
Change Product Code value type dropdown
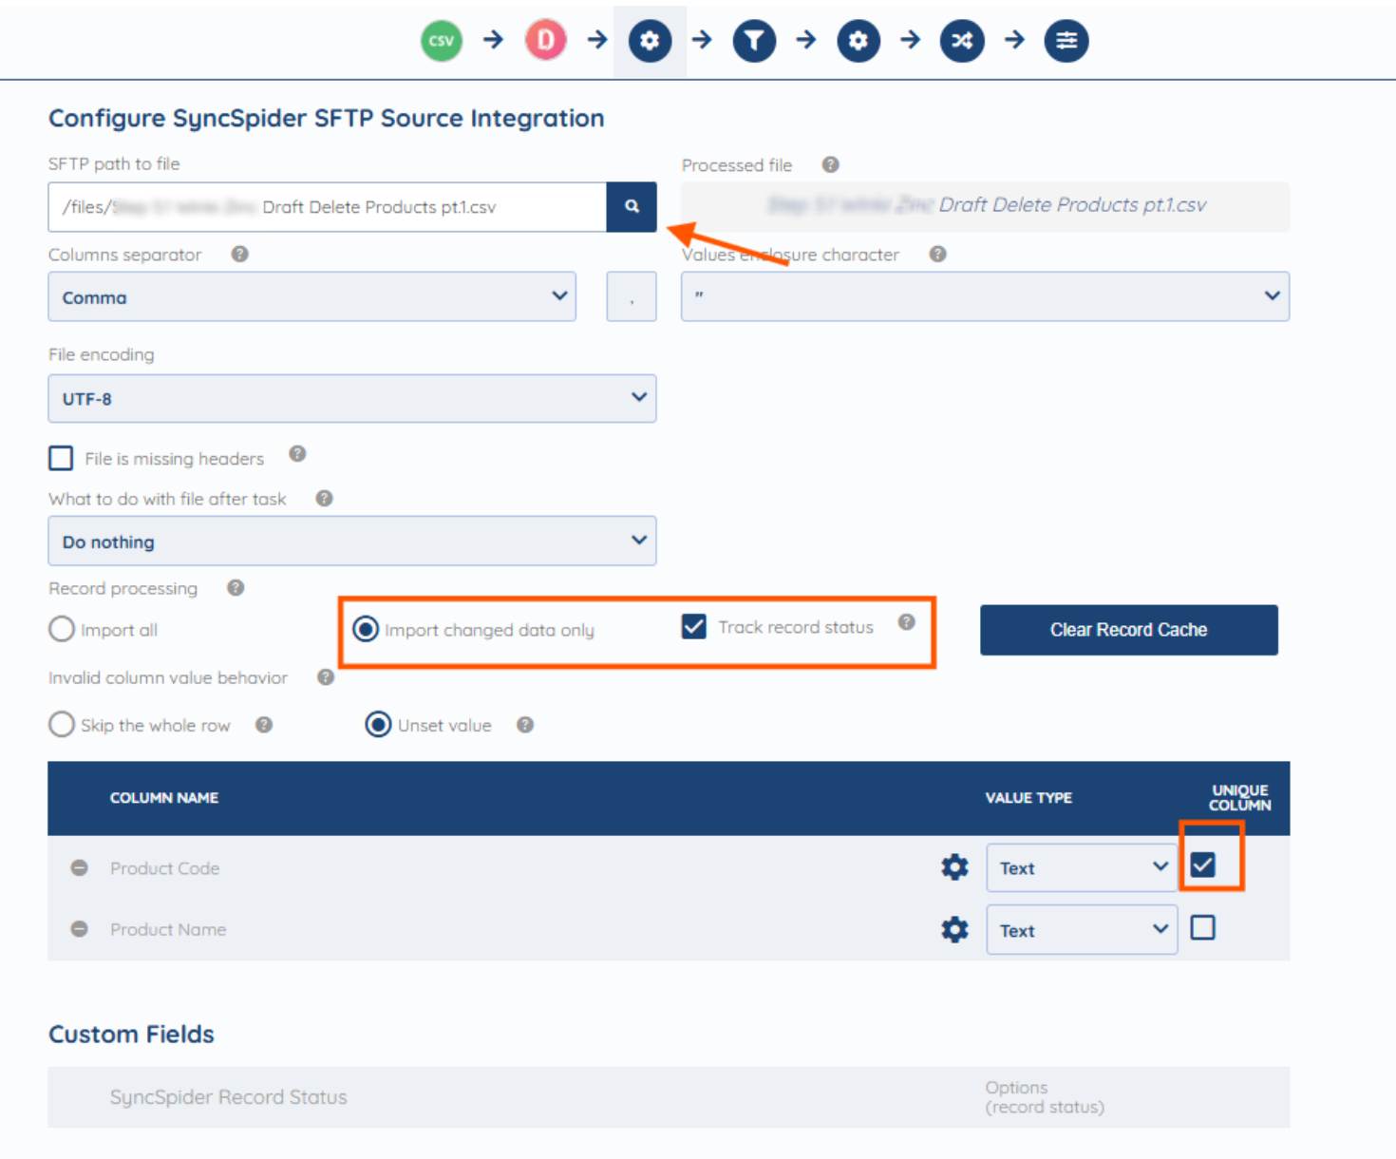(x=1082, y=867)
